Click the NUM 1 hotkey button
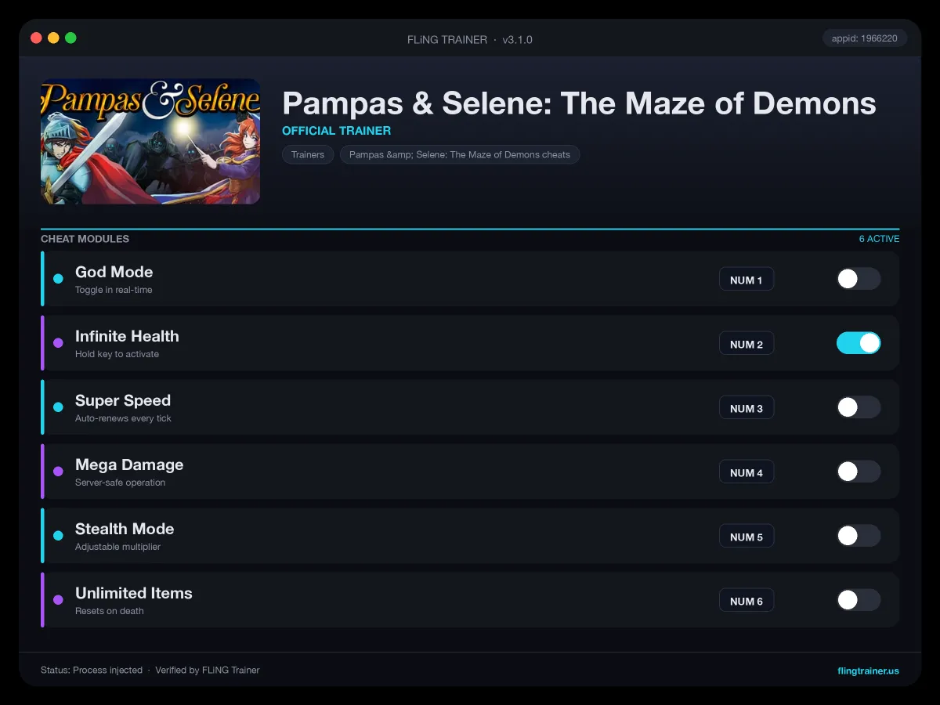This screenshot has height=705, width=940. click(747, 280)
